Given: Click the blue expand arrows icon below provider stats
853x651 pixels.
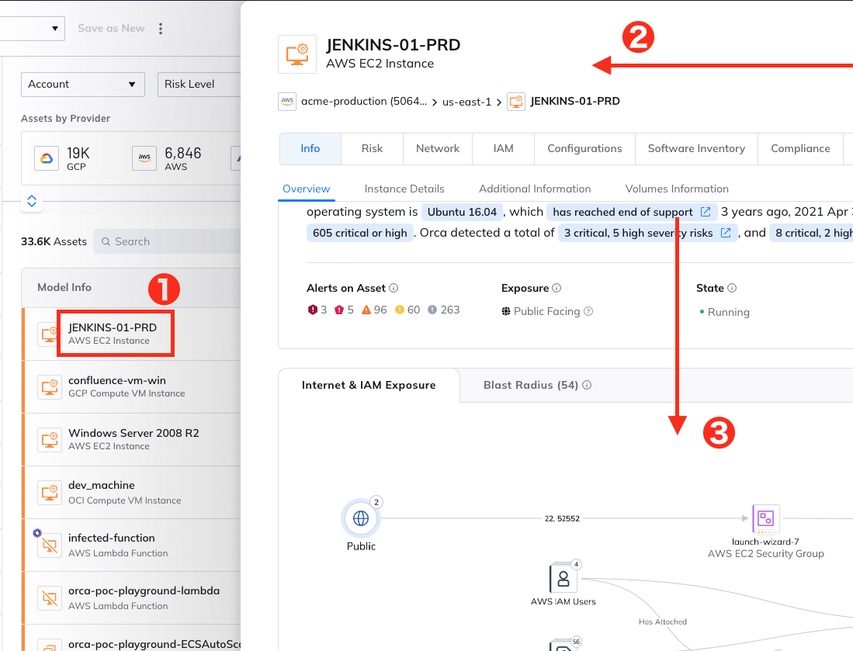Looking at the screenshot, I should (x=32, y=201).
